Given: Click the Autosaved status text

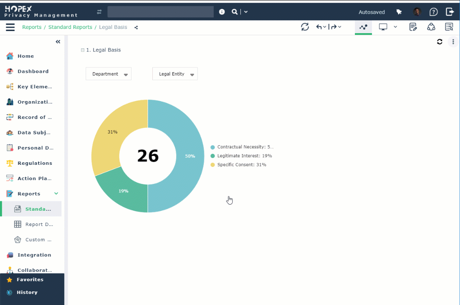Looking at the screenshot, I should (x=371, y=12).
